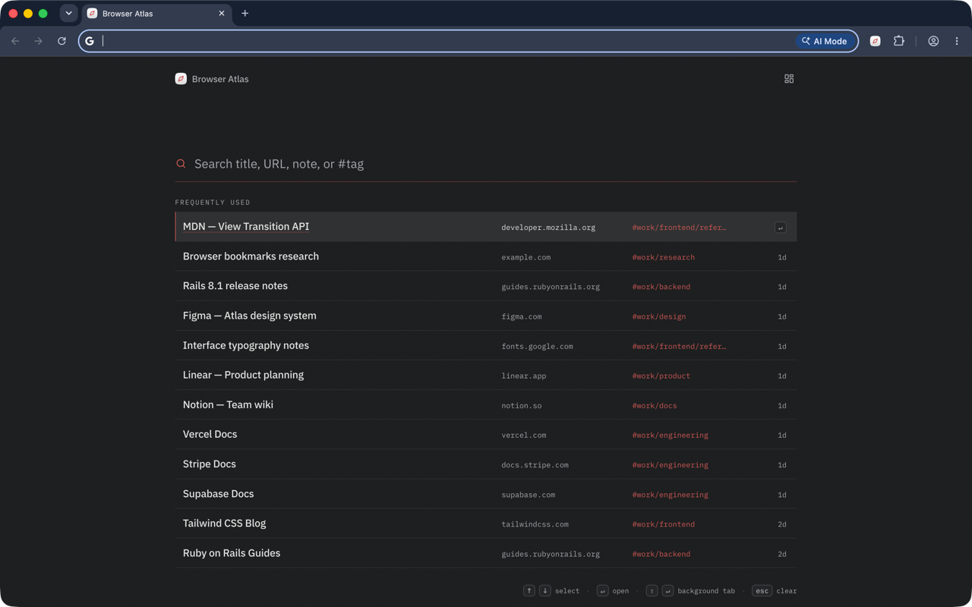Click the FREQUENTLY USED section label
Image resolution: width=972 pixels, height=607 pixels.
tap(213, 203)
